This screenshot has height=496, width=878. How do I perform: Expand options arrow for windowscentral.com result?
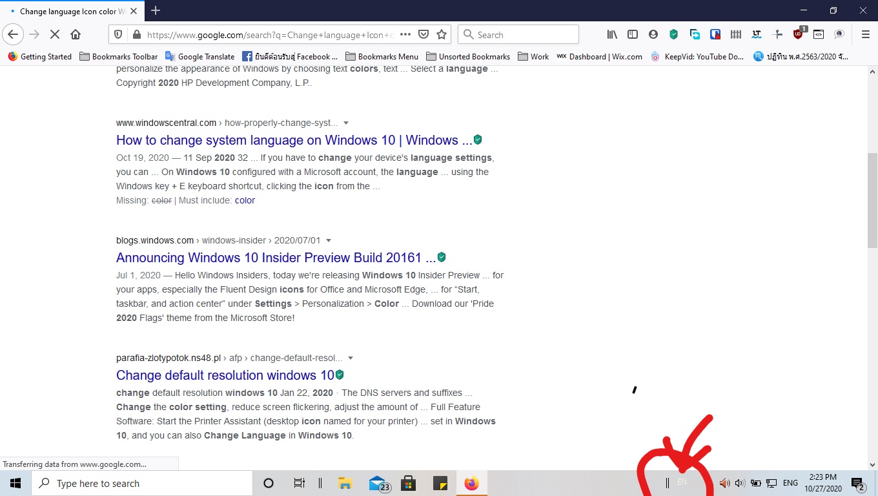coord(346,123)
